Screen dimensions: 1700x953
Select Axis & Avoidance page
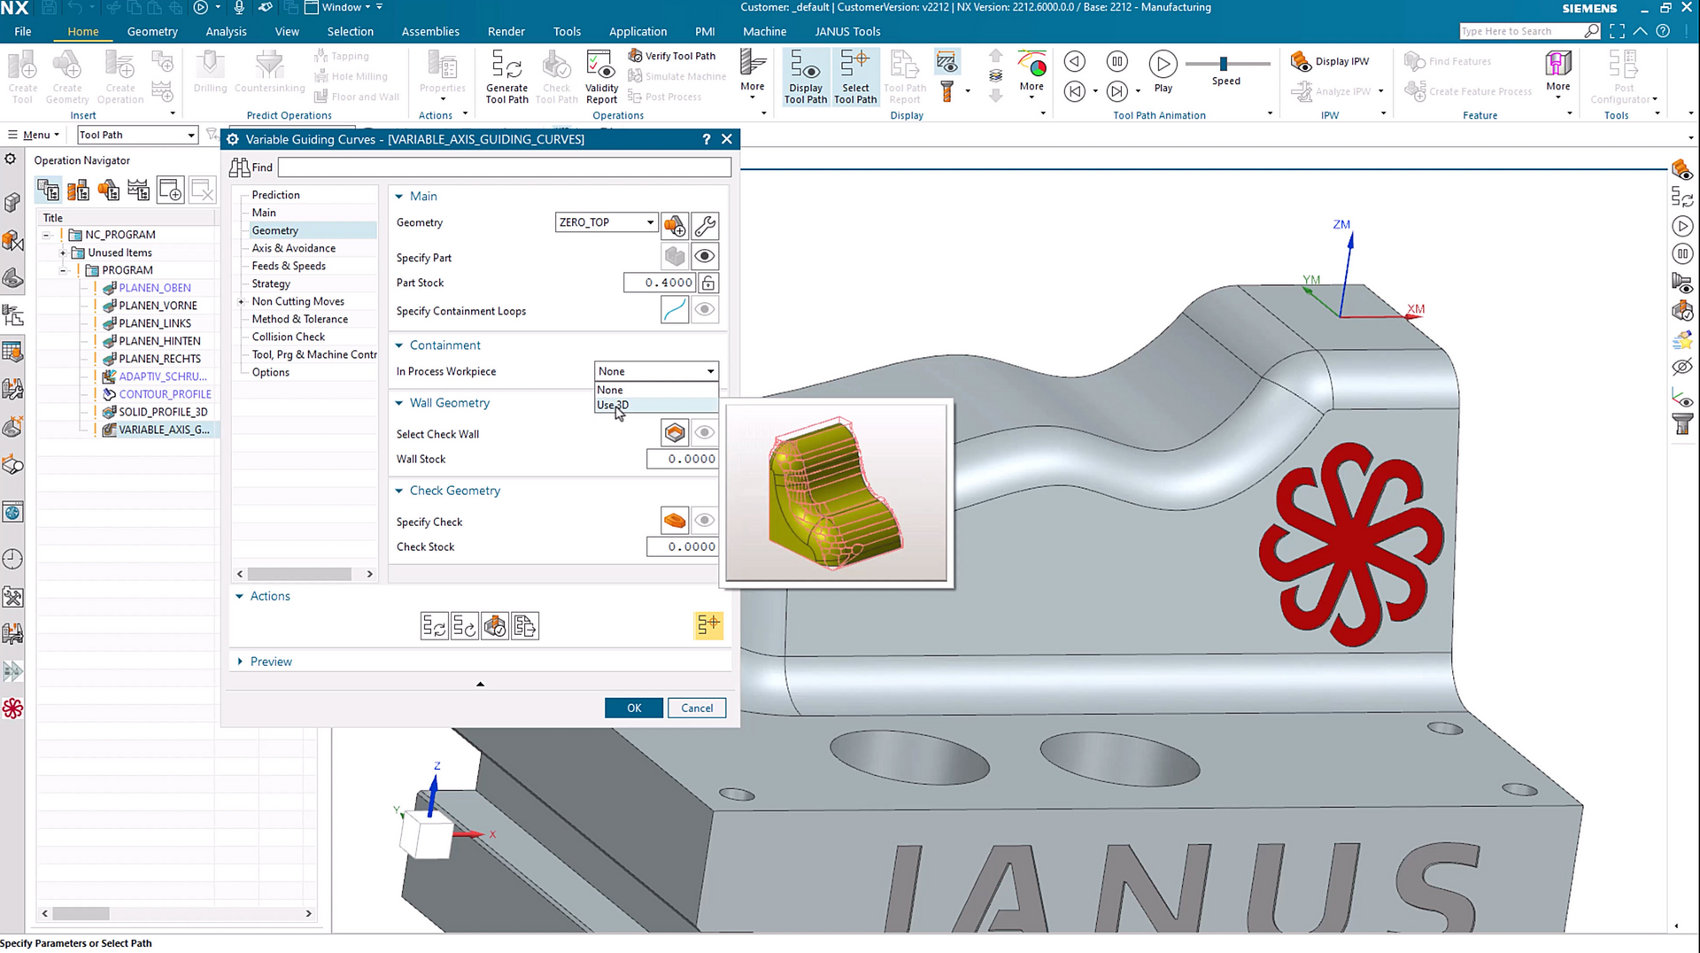293,248
